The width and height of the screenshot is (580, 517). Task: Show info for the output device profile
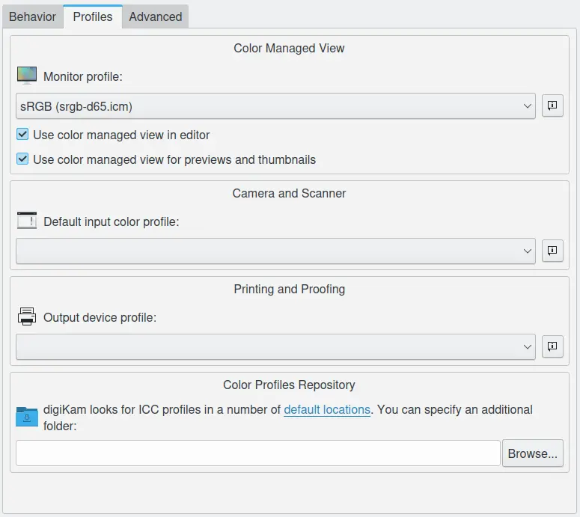(552, 347)
